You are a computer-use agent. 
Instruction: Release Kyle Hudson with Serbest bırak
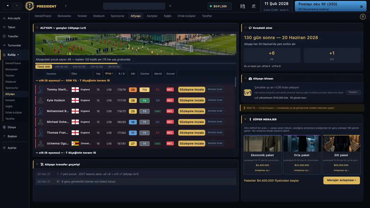(215, 100)
